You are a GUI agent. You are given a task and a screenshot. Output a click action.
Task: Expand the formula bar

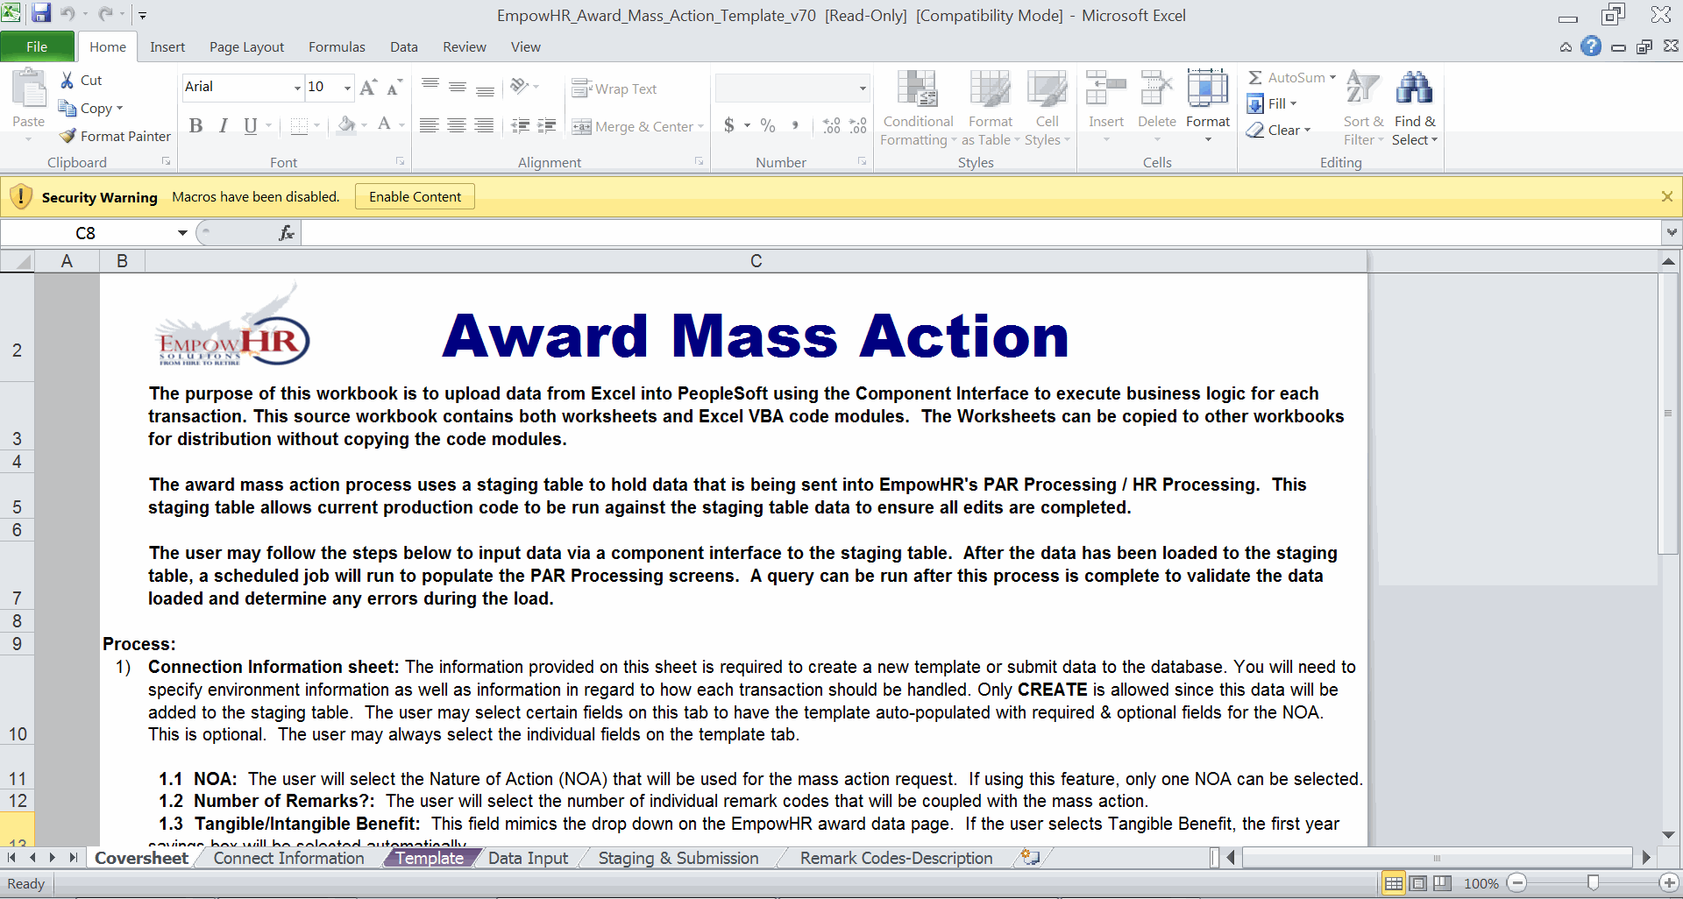click(x=1672, y=232)
